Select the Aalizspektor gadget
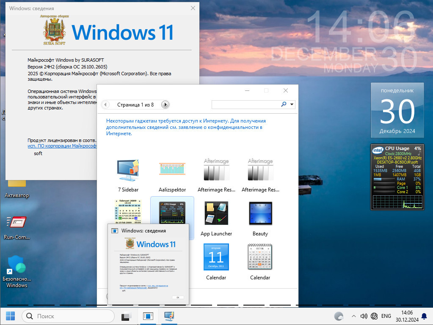 click(x=172, y=175)
